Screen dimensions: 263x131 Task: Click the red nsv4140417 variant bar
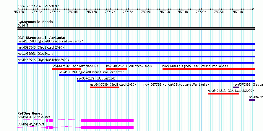tap(209, 69)
